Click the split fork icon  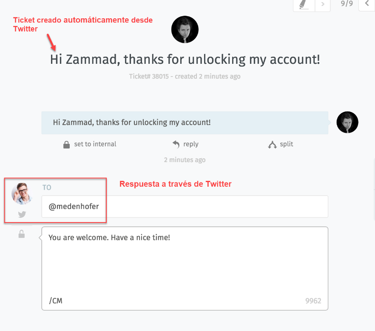272,145
